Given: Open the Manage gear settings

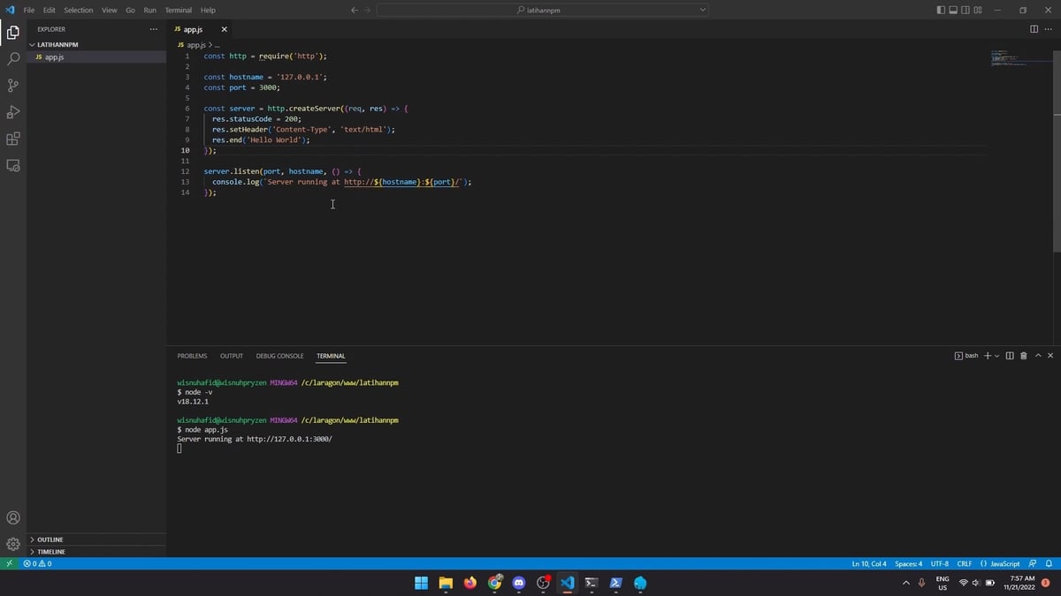Looking at the screenshot, I should (13, 544).
